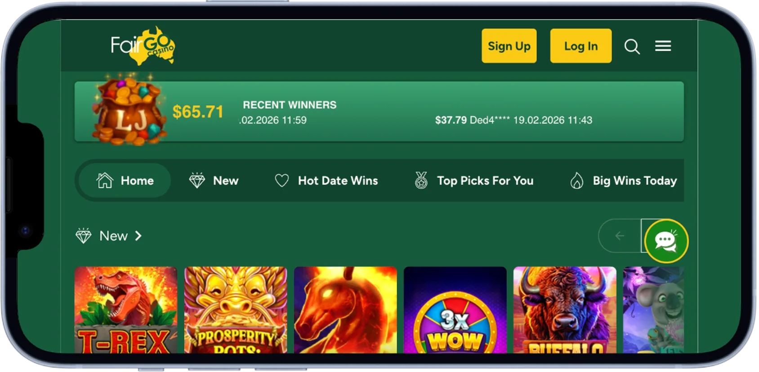Click the Log In button
This screenshot has height=372, width=759.
click(580, 46)
